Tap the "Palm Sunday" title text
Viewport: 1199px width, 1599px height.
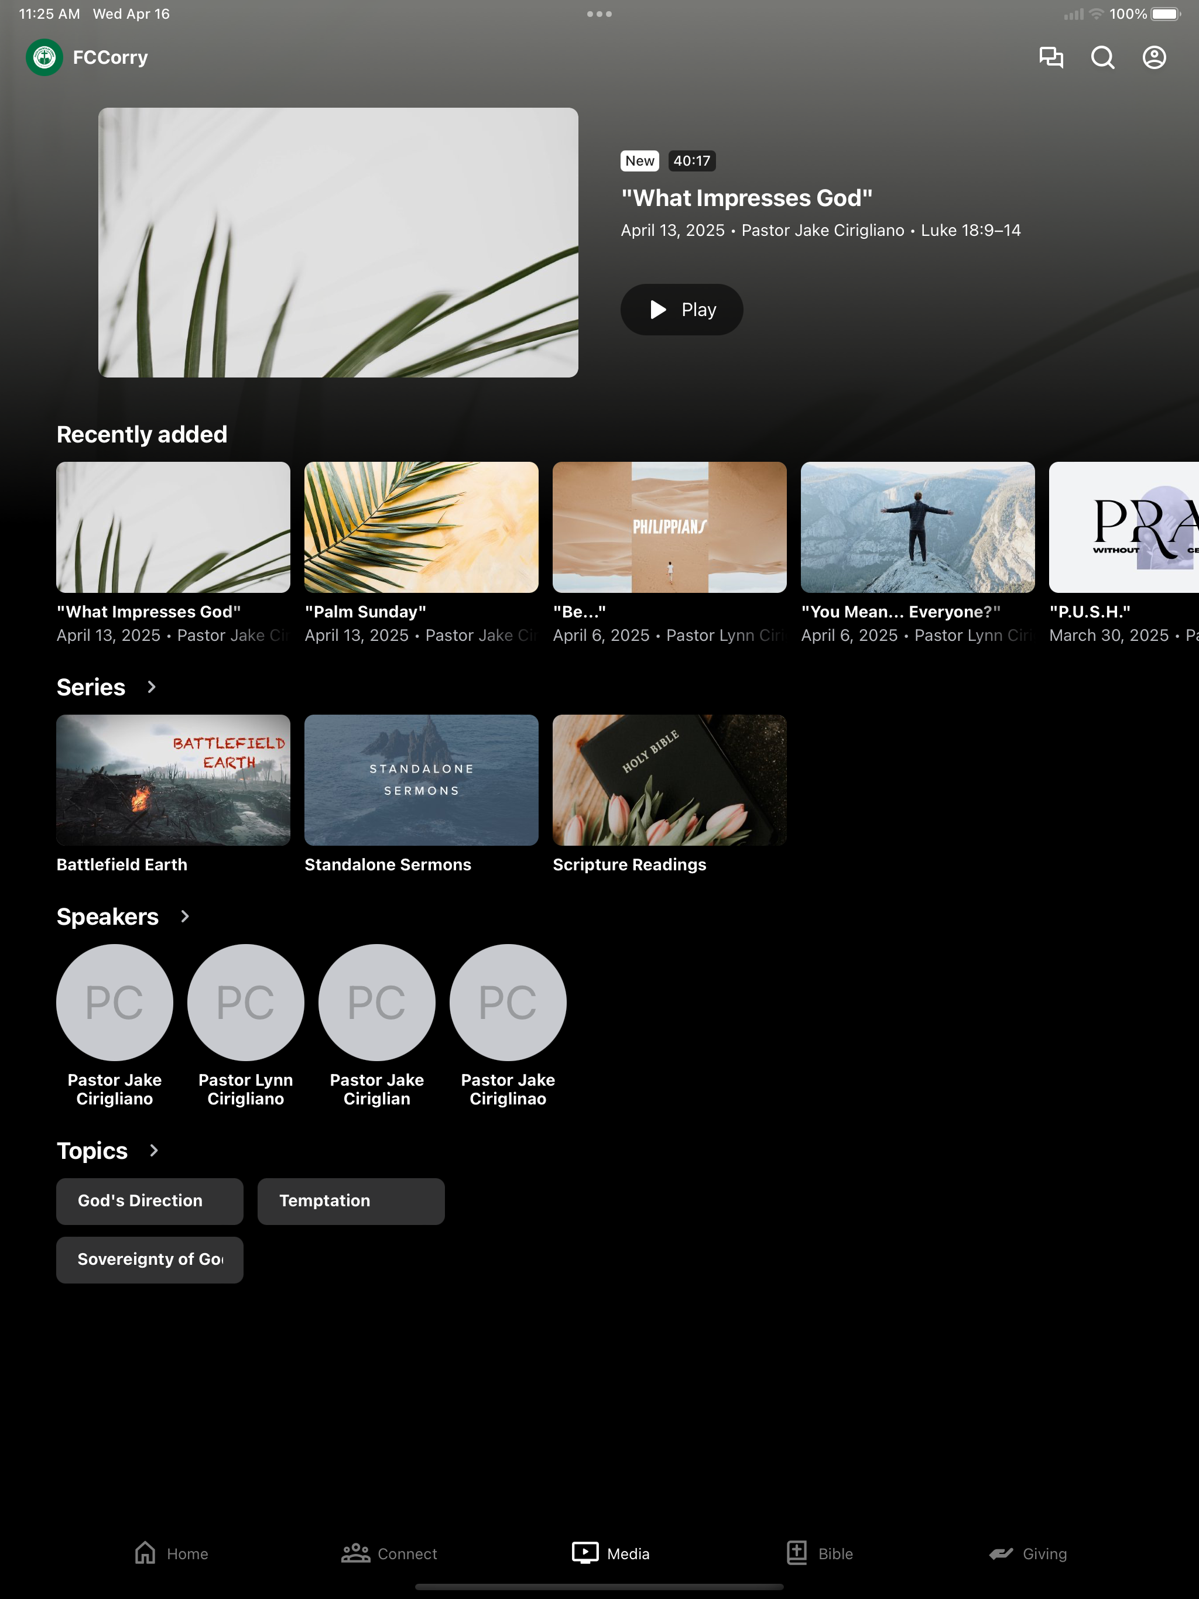click(x=365, y=612)
